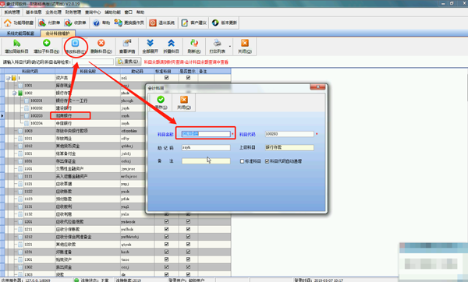Click the 修改科目 edit account icon
Viewport: 468px width, 282px height.
[75, 43]
